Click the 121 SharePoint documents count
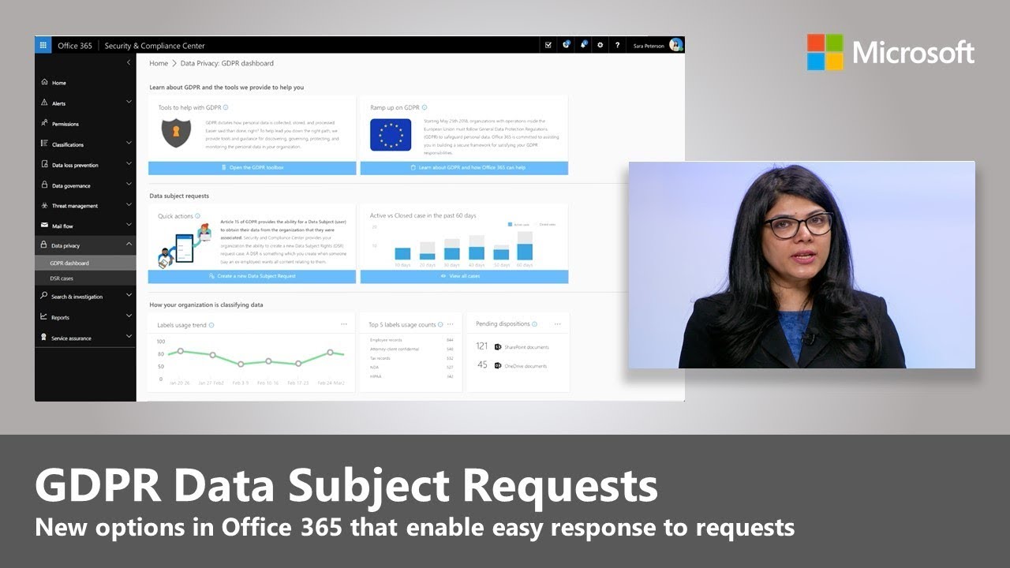The height and width of the screenshot is (568, 1010). pyautogui.click(x=482, y=346)
